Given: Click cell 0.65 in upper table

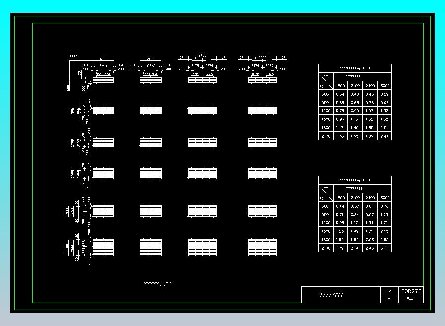Looking at the screenshot, I should click(355, 103).
